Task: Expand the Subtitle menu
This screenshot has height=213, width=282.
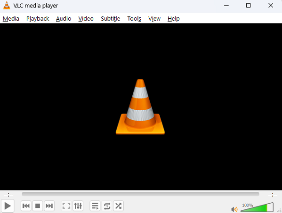Action: coord(110,18)
